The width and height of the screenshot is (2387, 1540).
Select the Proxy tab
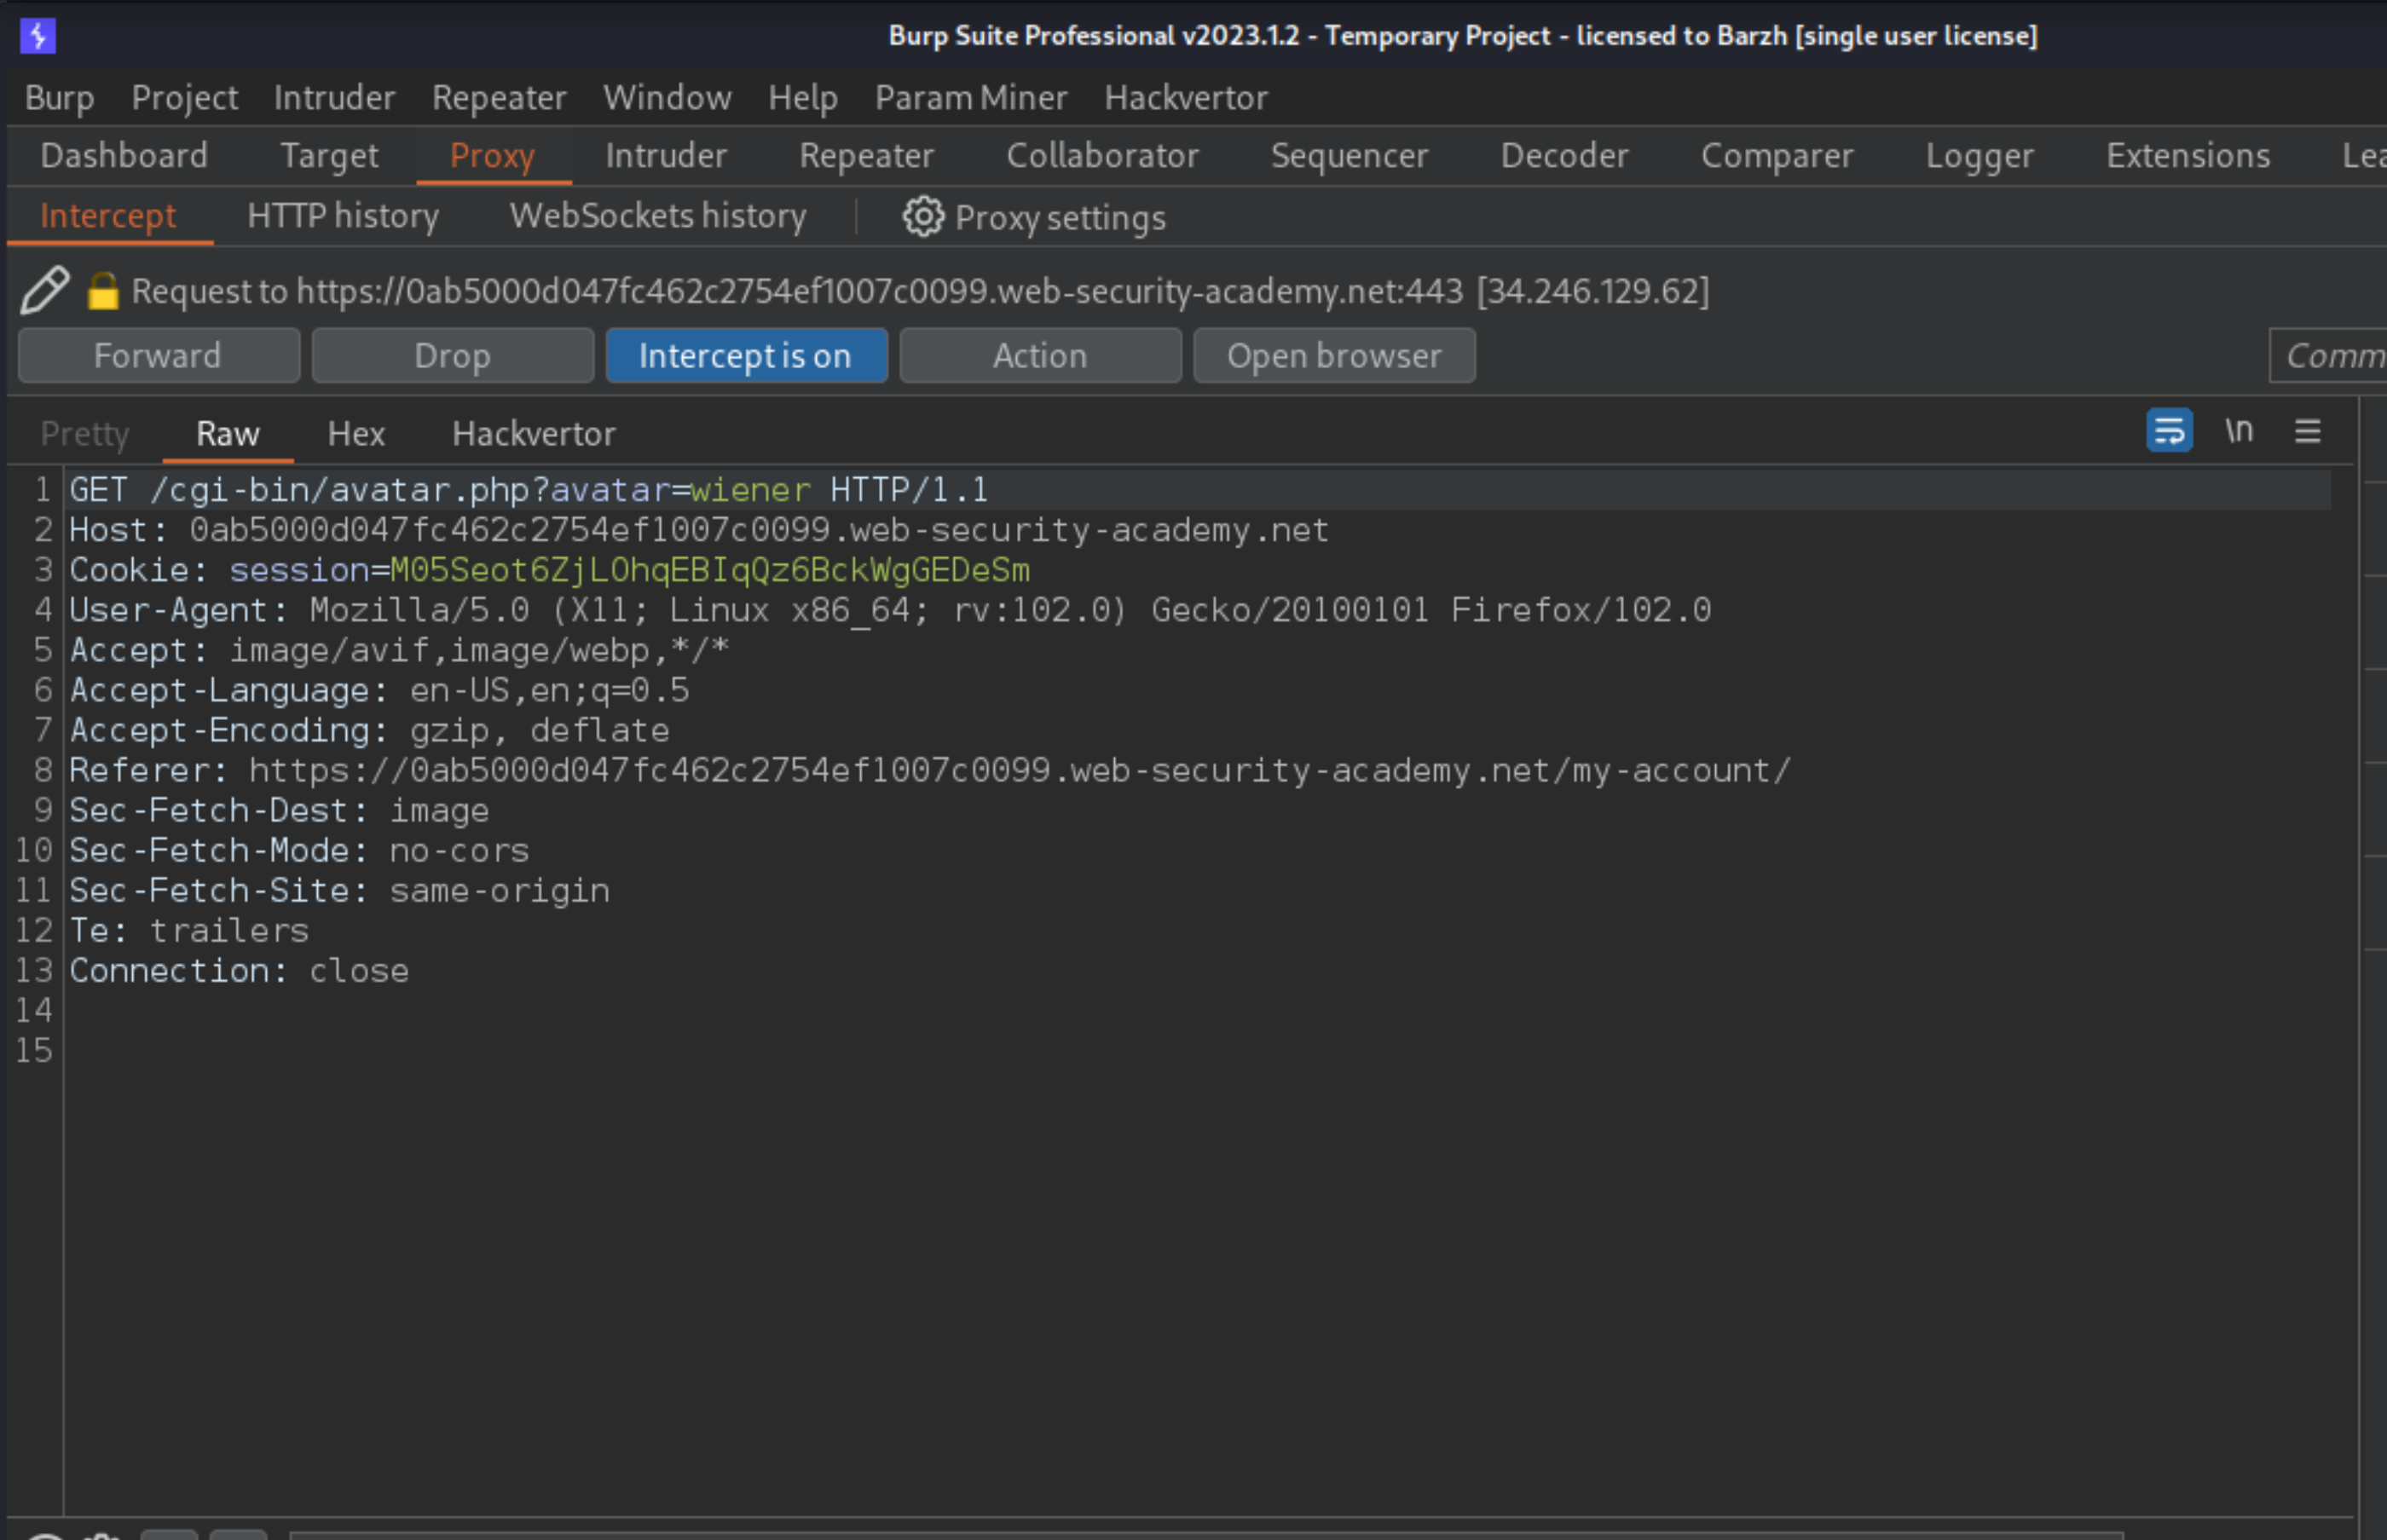tap(493, 156)
